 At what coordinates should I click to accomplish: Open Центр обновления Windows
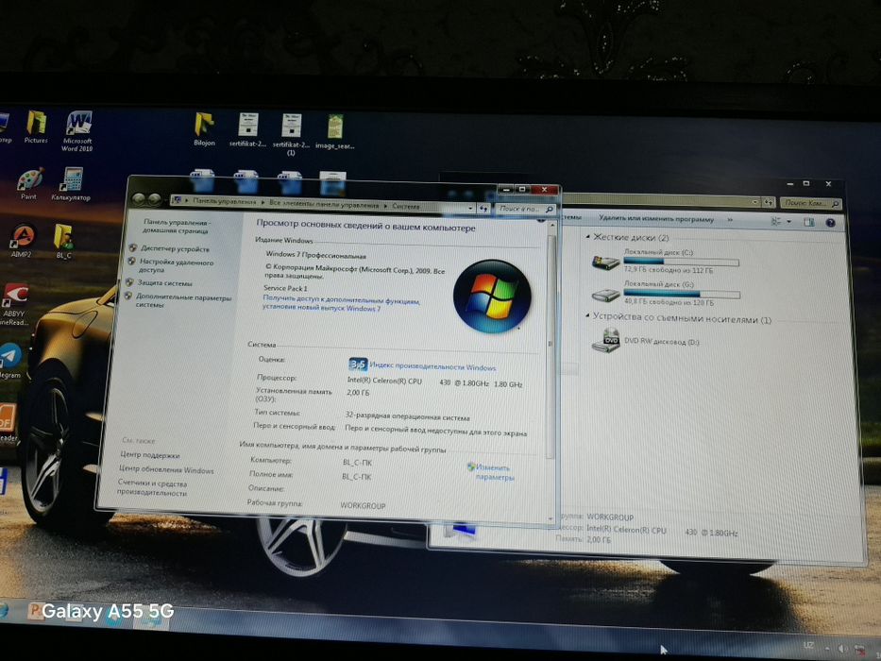point(166,470)
